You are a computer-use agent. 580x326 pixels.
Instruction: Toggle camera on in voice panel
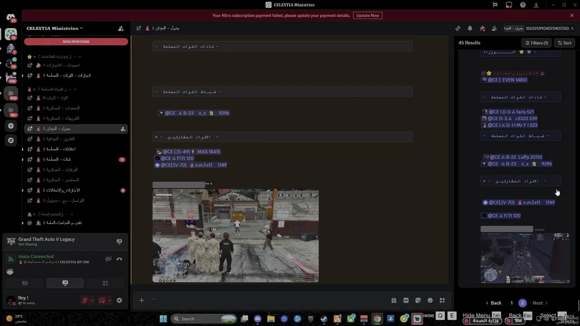[25, 283]
